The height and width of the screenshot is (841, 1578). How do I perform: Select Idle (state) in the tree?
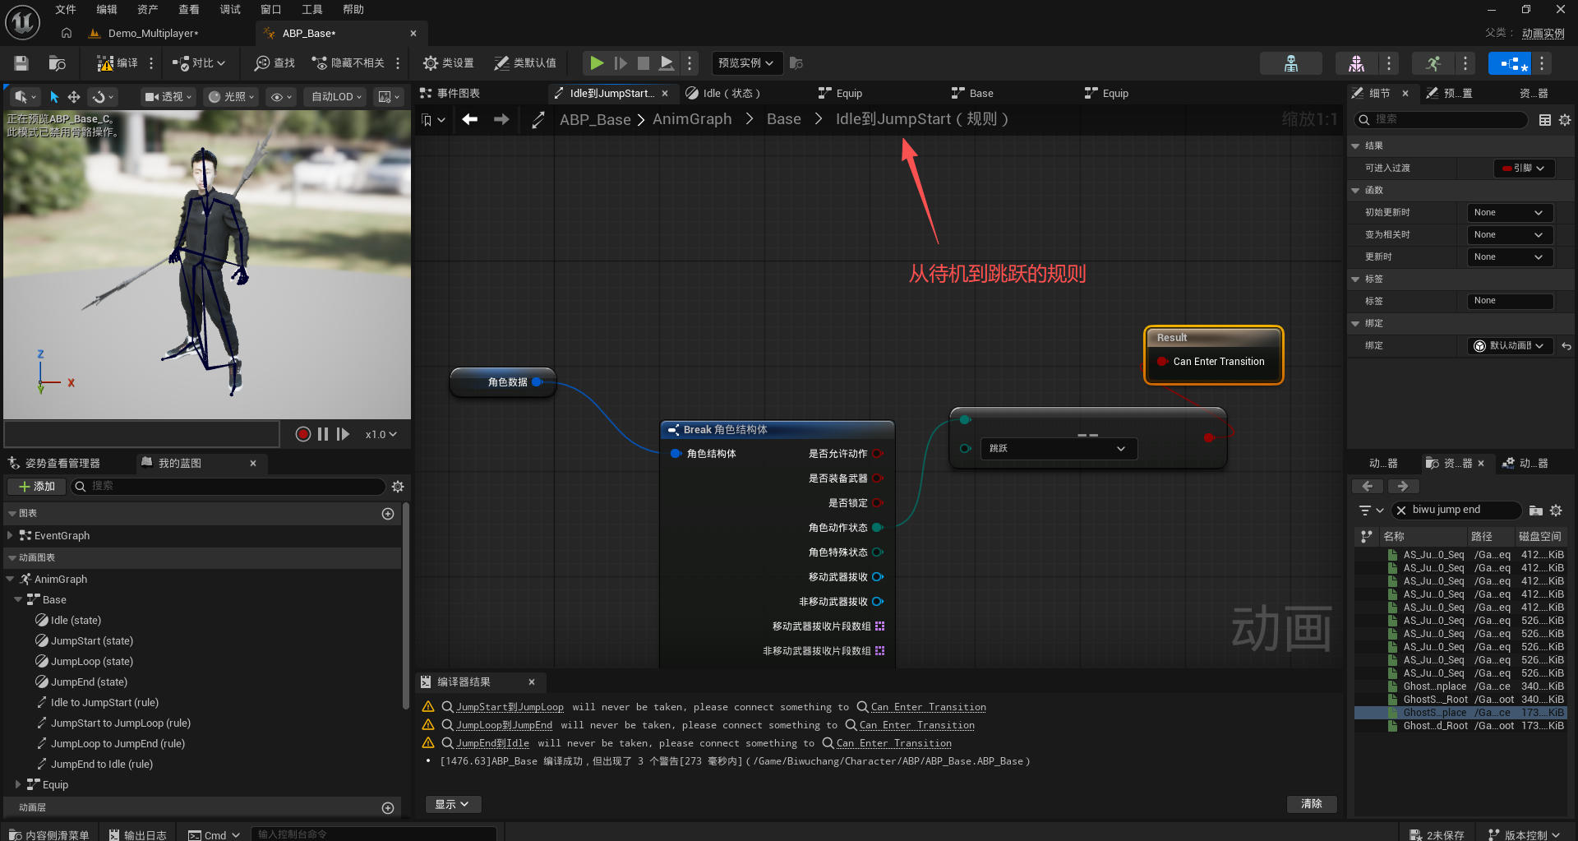click(76, 621)
